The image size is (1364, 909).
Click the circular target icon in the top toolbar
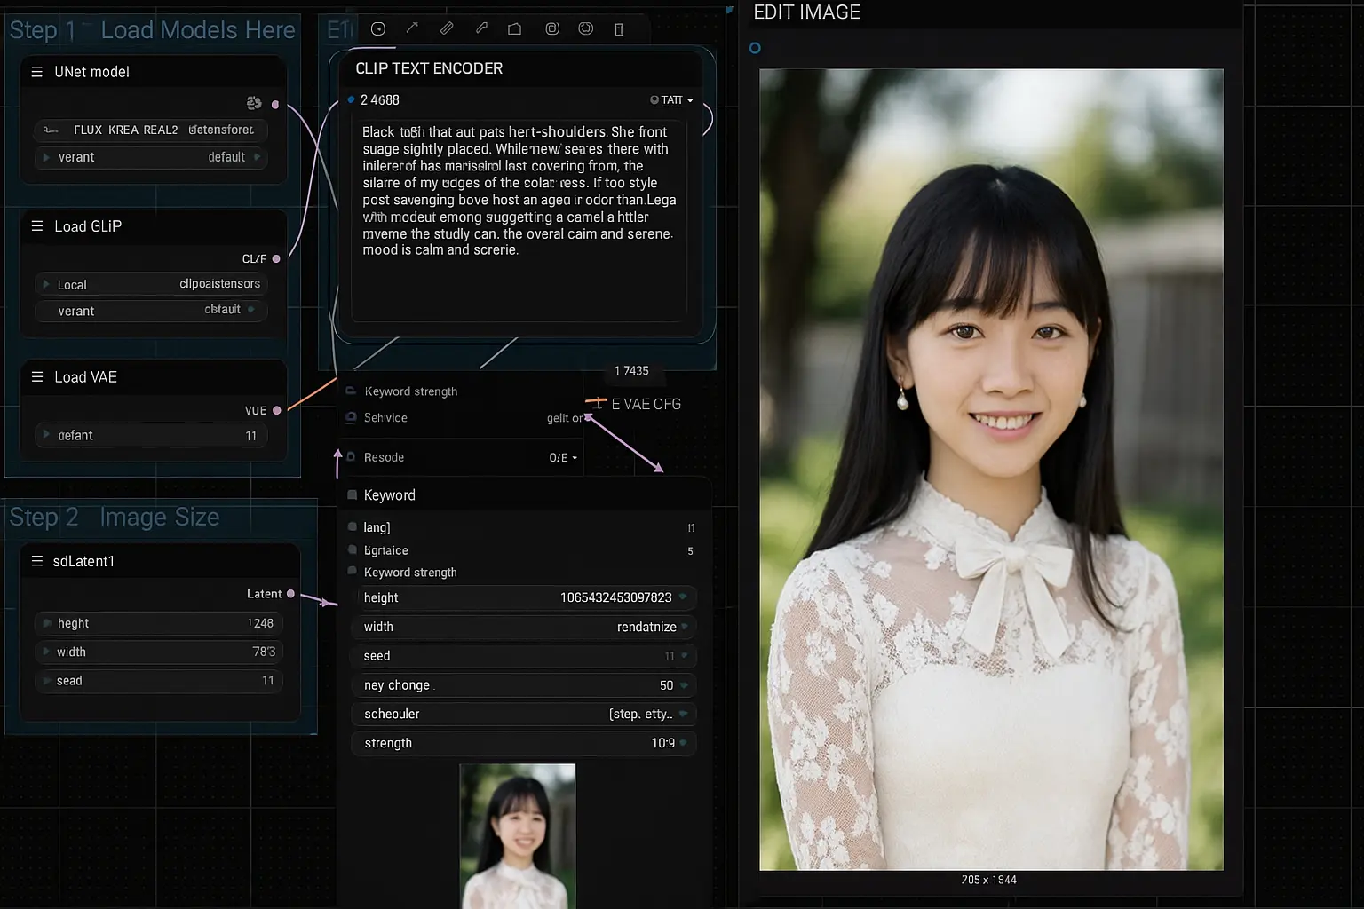point(378,29)
